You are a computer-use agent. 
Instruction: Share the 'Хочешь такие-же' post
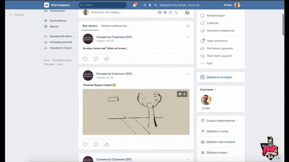(x=107, y=59)
